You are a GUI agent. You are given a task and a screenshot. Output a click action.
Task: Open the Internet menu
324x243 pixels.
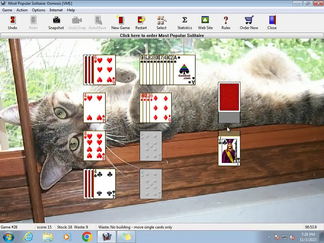(x=56, y=10)
